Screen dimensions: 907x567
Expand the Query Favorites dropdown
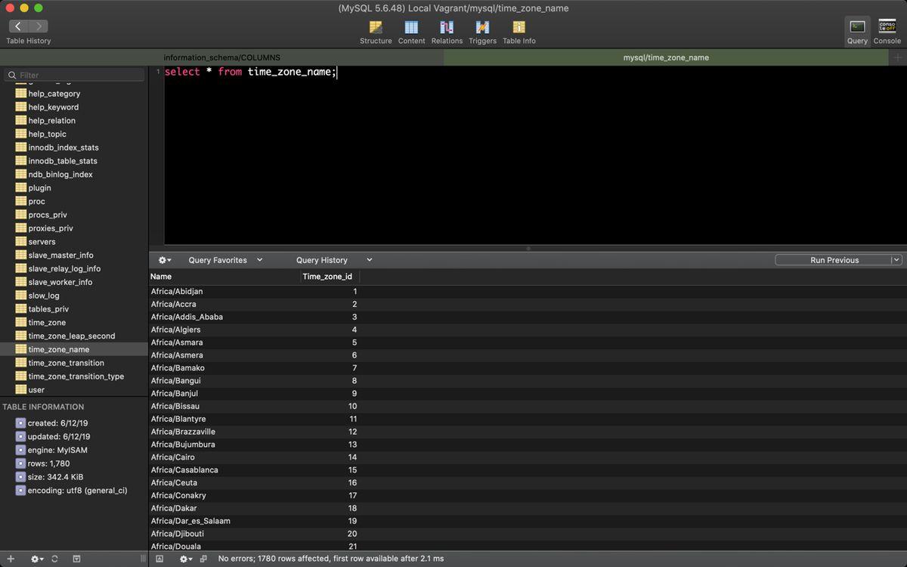(x=225, y=260)
